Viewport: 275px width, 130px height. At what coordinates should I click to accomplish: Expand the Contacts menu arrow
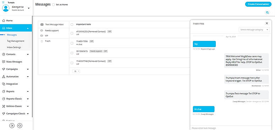tap(28, 54)
